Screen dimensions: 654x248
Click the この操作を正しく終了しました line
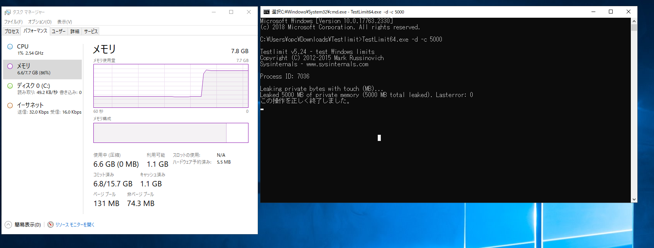tap(305, 101)
